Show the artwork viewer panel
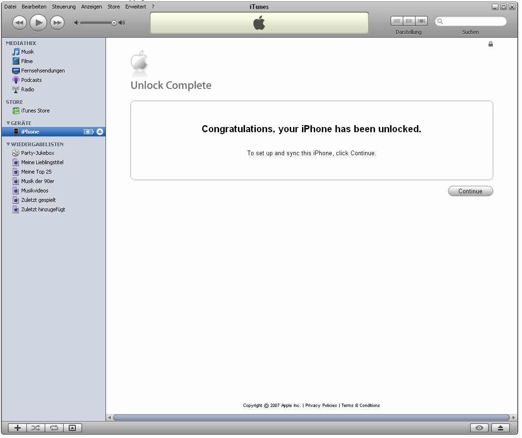 (72, 428)
